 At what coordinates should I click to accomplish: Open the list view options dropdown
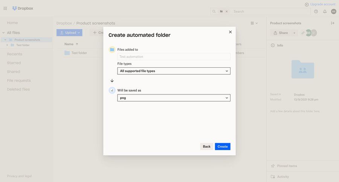coord(254,23)
